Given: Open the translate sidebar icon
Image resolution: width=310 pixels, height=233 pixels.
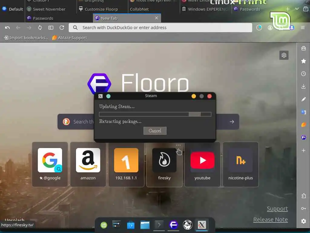Looking at the screenshot, I should pos(303,112).
